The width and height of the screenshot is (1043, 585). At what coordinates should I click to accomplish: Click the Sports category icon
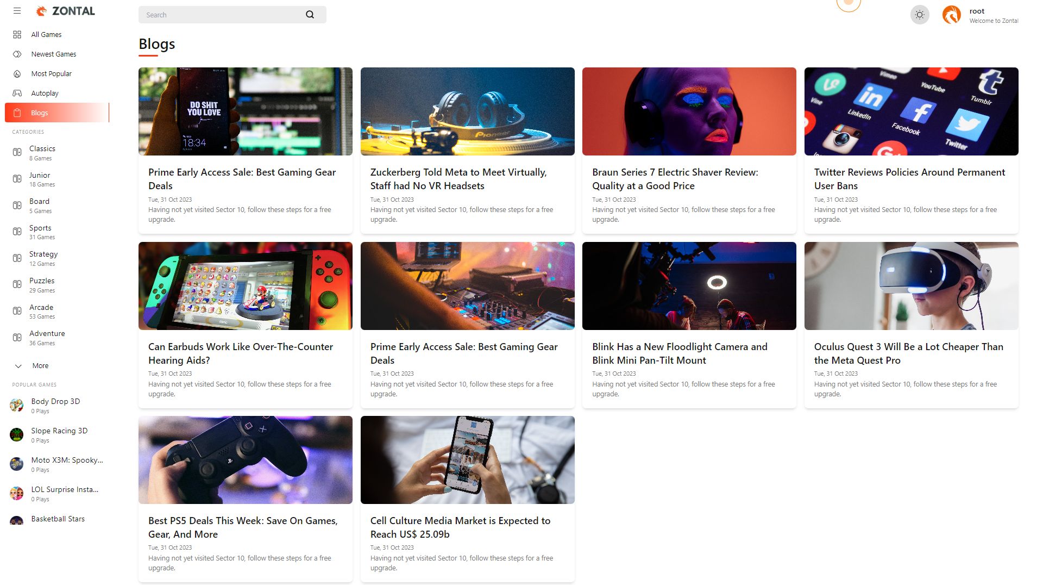coord(17,232)
